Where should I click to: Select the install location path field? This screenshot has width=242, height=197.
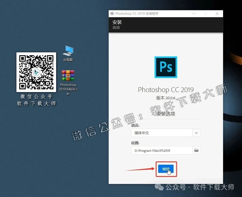(162, 150)
